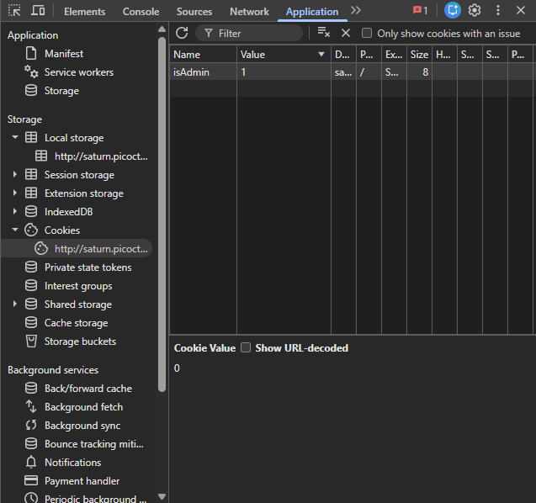This screenshot has width=536, height=503.
Task: Open the AI assistance icon
Action: pyautogui.click(x=453, y=10)
